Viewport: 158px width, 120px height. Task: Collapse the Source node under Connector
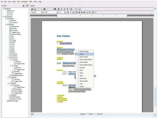point(10,60)
